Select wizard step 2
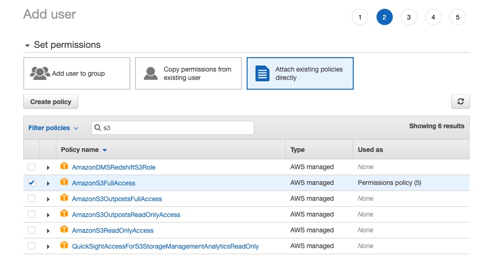 click(x=384, y=17)
